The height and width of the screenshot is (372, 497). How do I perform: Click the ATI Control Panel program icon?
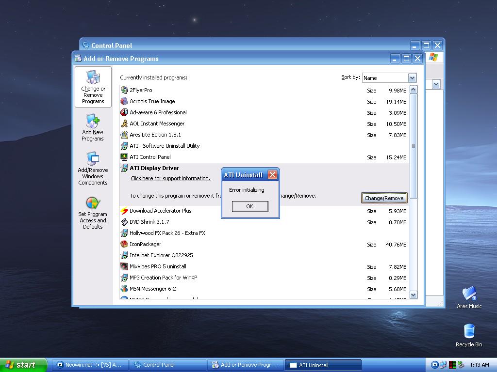[x=125, y=157]
